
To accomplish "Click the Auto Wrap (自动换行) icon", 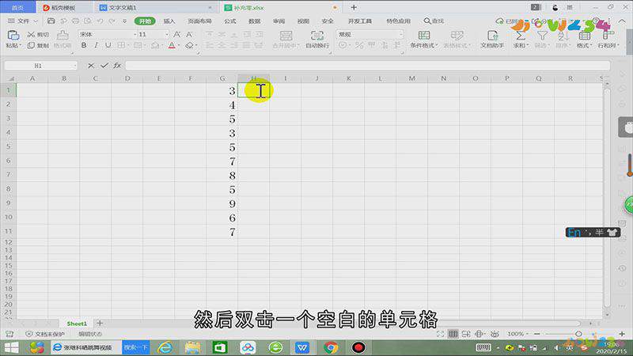I will tap(317, 36).
